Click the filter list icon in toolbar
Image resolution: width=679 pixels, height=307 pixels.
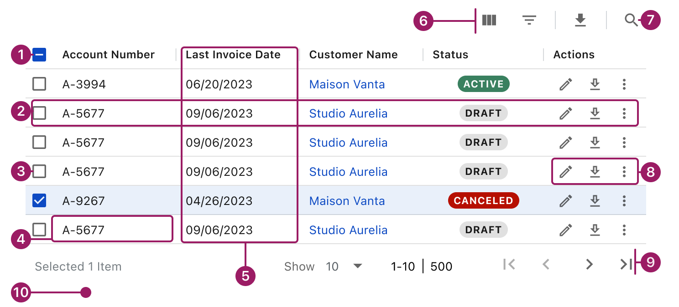click(529, 20)
